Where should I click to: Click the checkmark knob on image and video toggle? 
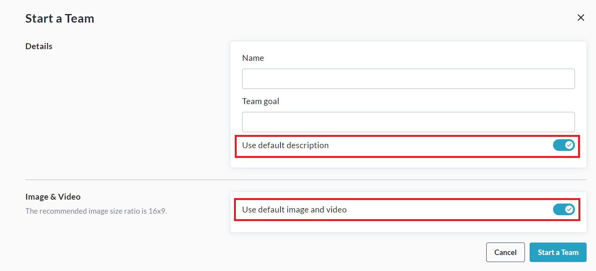[x=569, y=209]
